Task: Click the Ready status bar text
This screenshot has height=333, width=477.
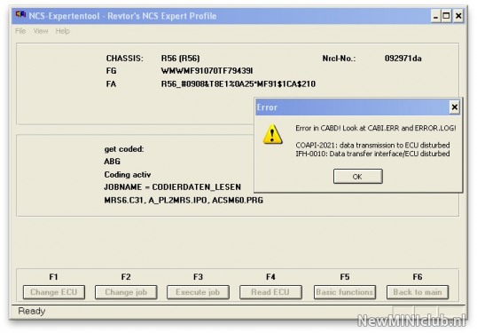Action: click(32, 311)
